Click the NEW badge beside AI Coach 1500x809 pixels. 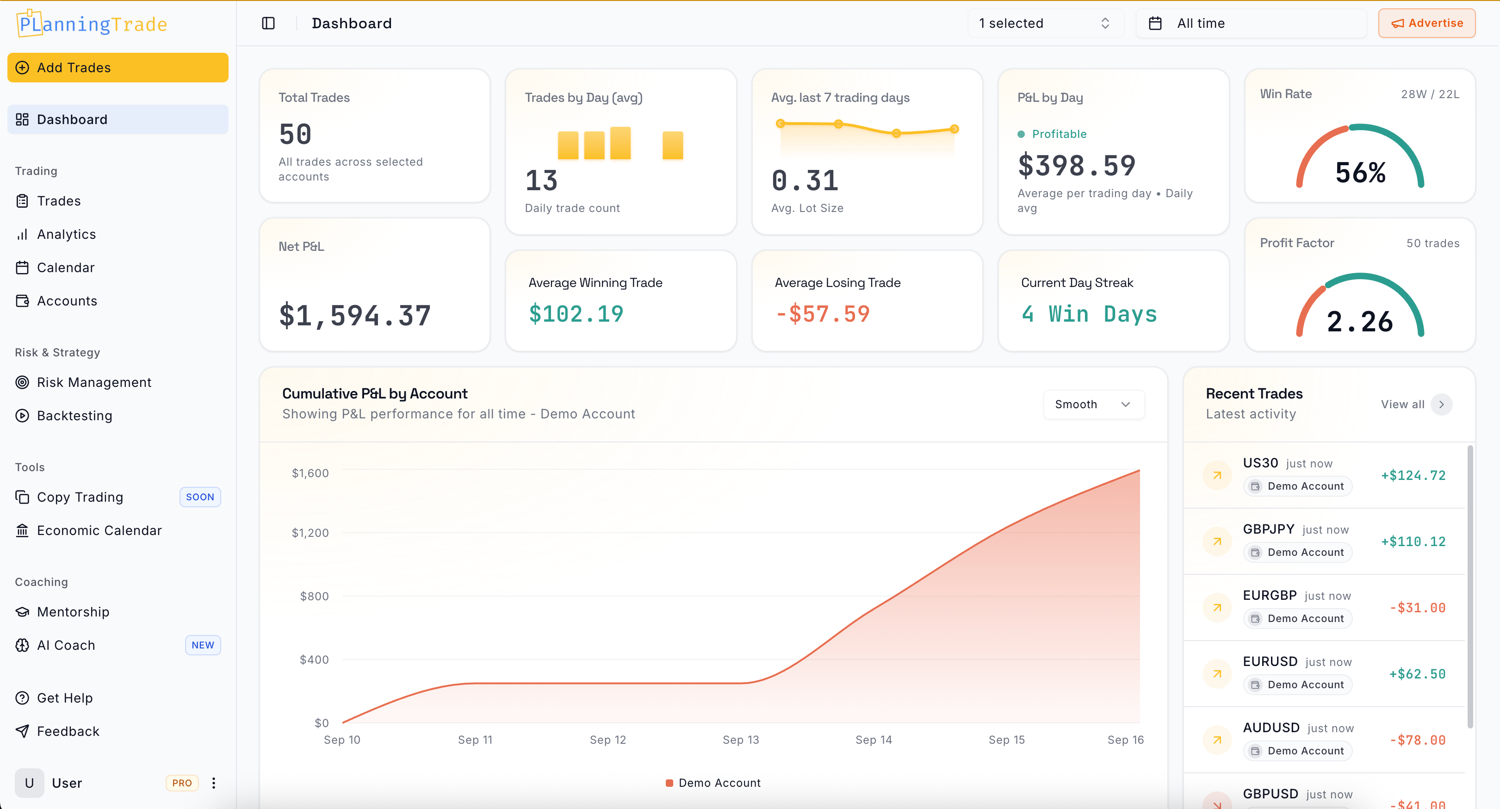coord(203,645)
